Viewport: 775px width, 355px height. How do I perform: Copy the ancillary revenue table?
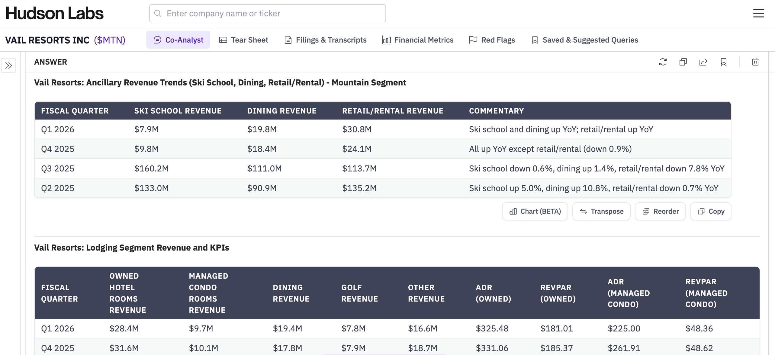(x=711, y=211)
